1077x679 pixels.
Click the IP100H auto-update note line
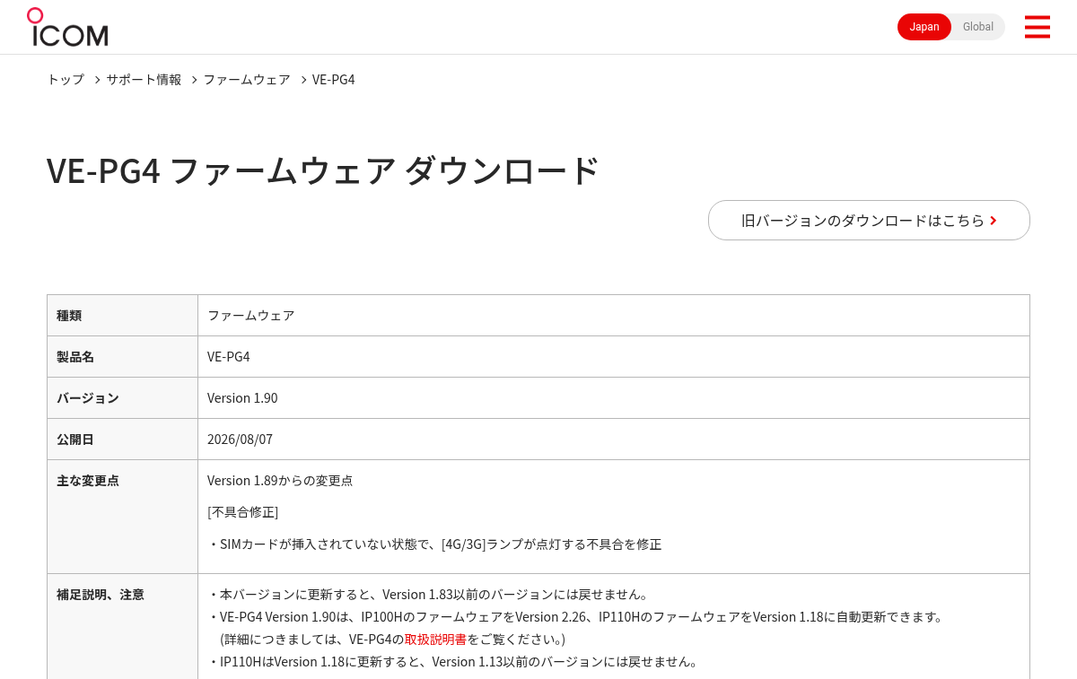tap(576, 617)
